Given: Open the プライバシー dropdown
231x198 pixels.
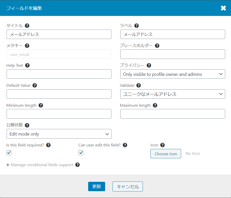Looking at the screenshot, I should pyautogui.click(x=173, y=74).
